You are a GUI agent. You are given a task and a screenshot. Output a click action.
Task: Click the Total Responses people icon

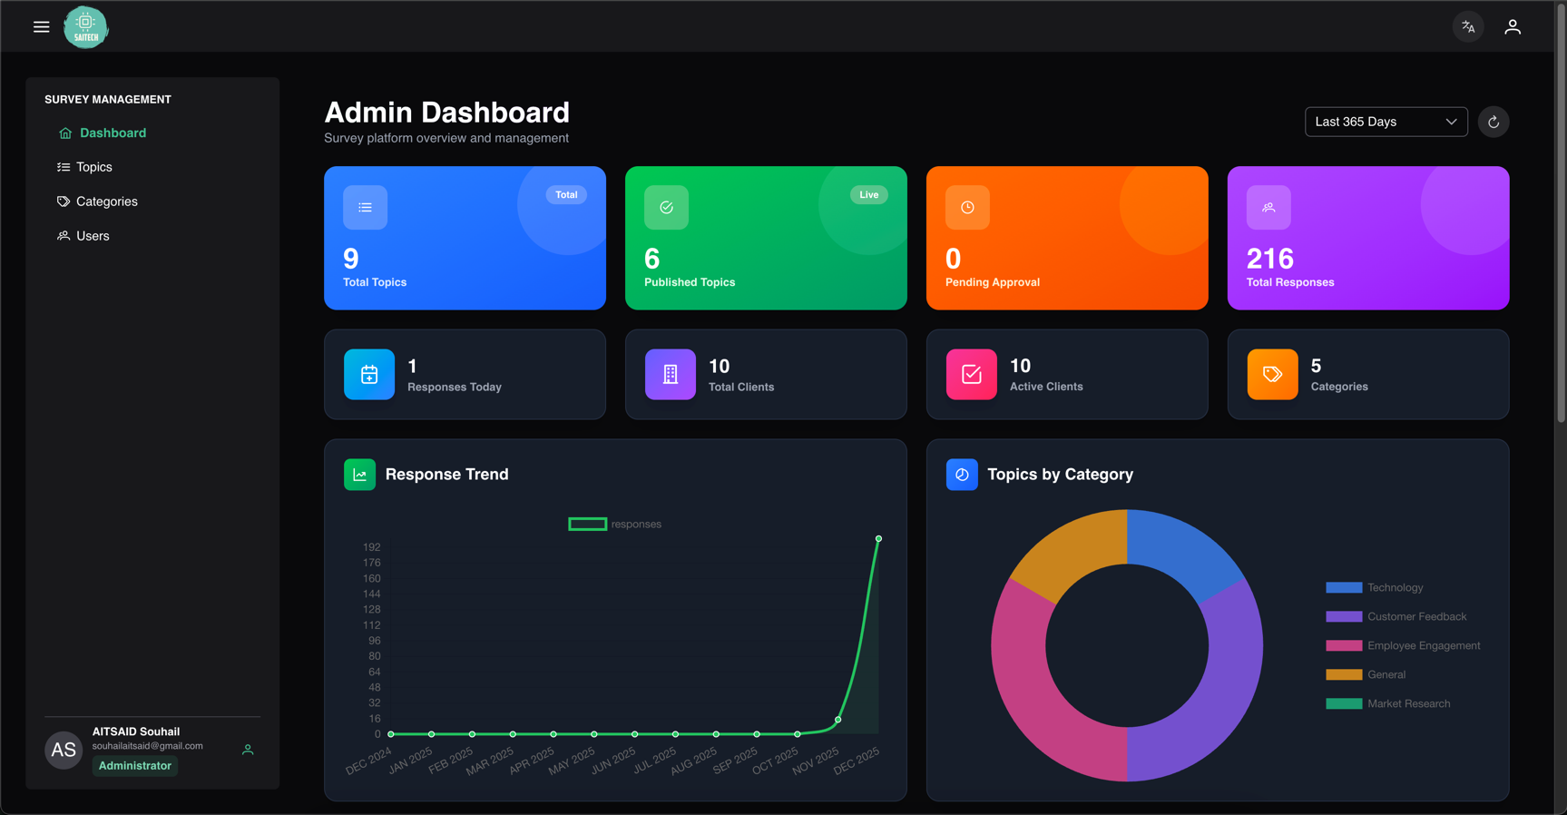(1268, 208)
